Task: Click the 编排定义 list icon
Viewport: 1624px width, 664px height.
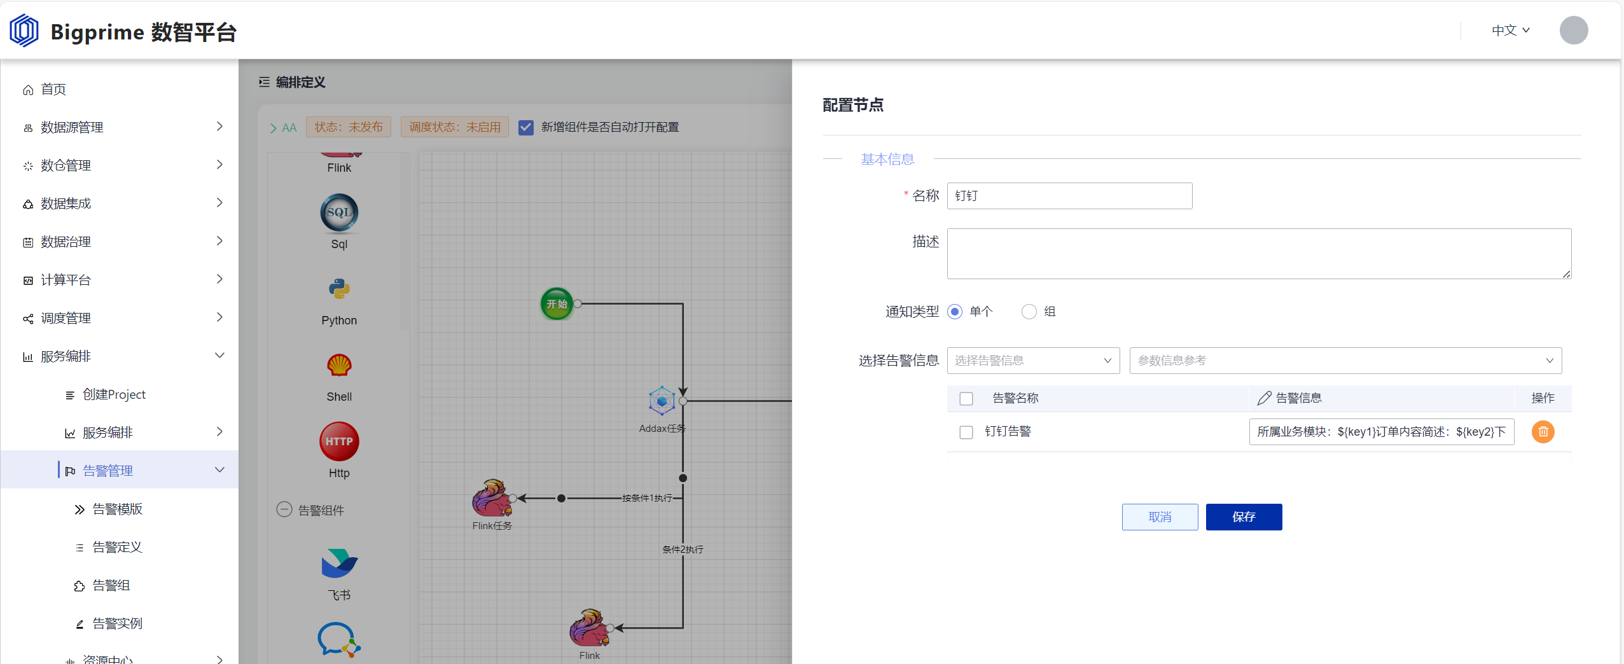Action: (x=264, y=82)
